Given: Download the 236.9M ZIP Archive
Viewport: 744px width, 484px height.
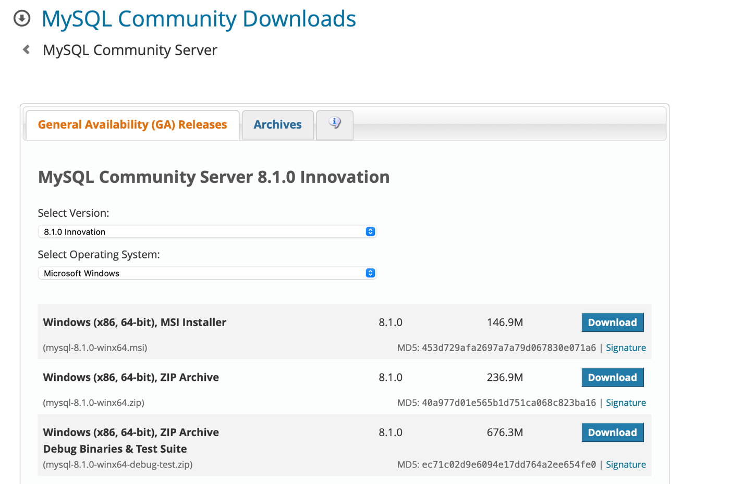Looking at the screenshot, I should click(x=613, y=377).
